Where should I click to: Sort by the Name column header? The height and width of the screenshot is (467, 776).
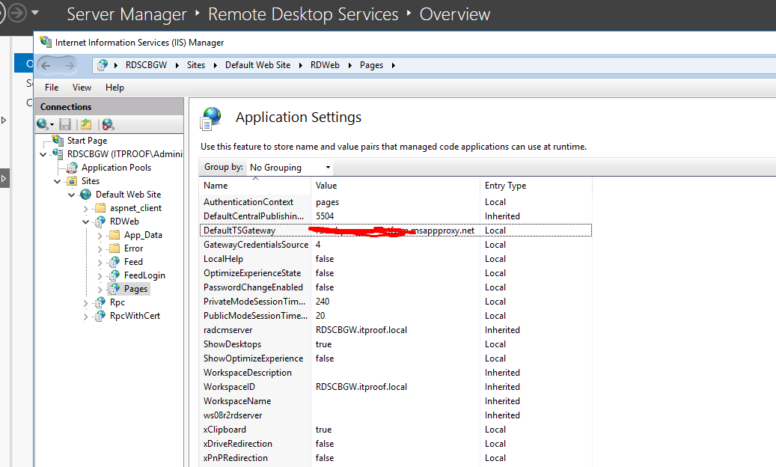255,186
